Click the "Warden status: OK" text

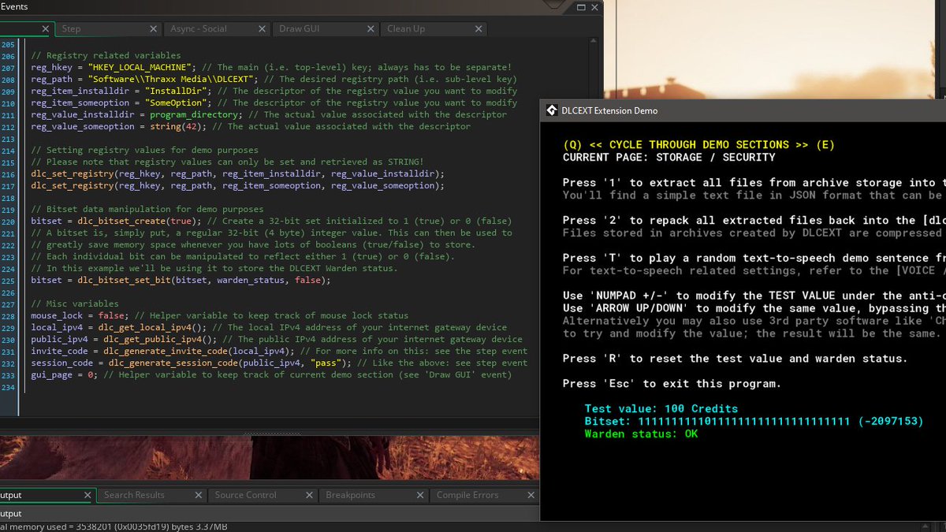pyautogui.click(x=641, y=434)
